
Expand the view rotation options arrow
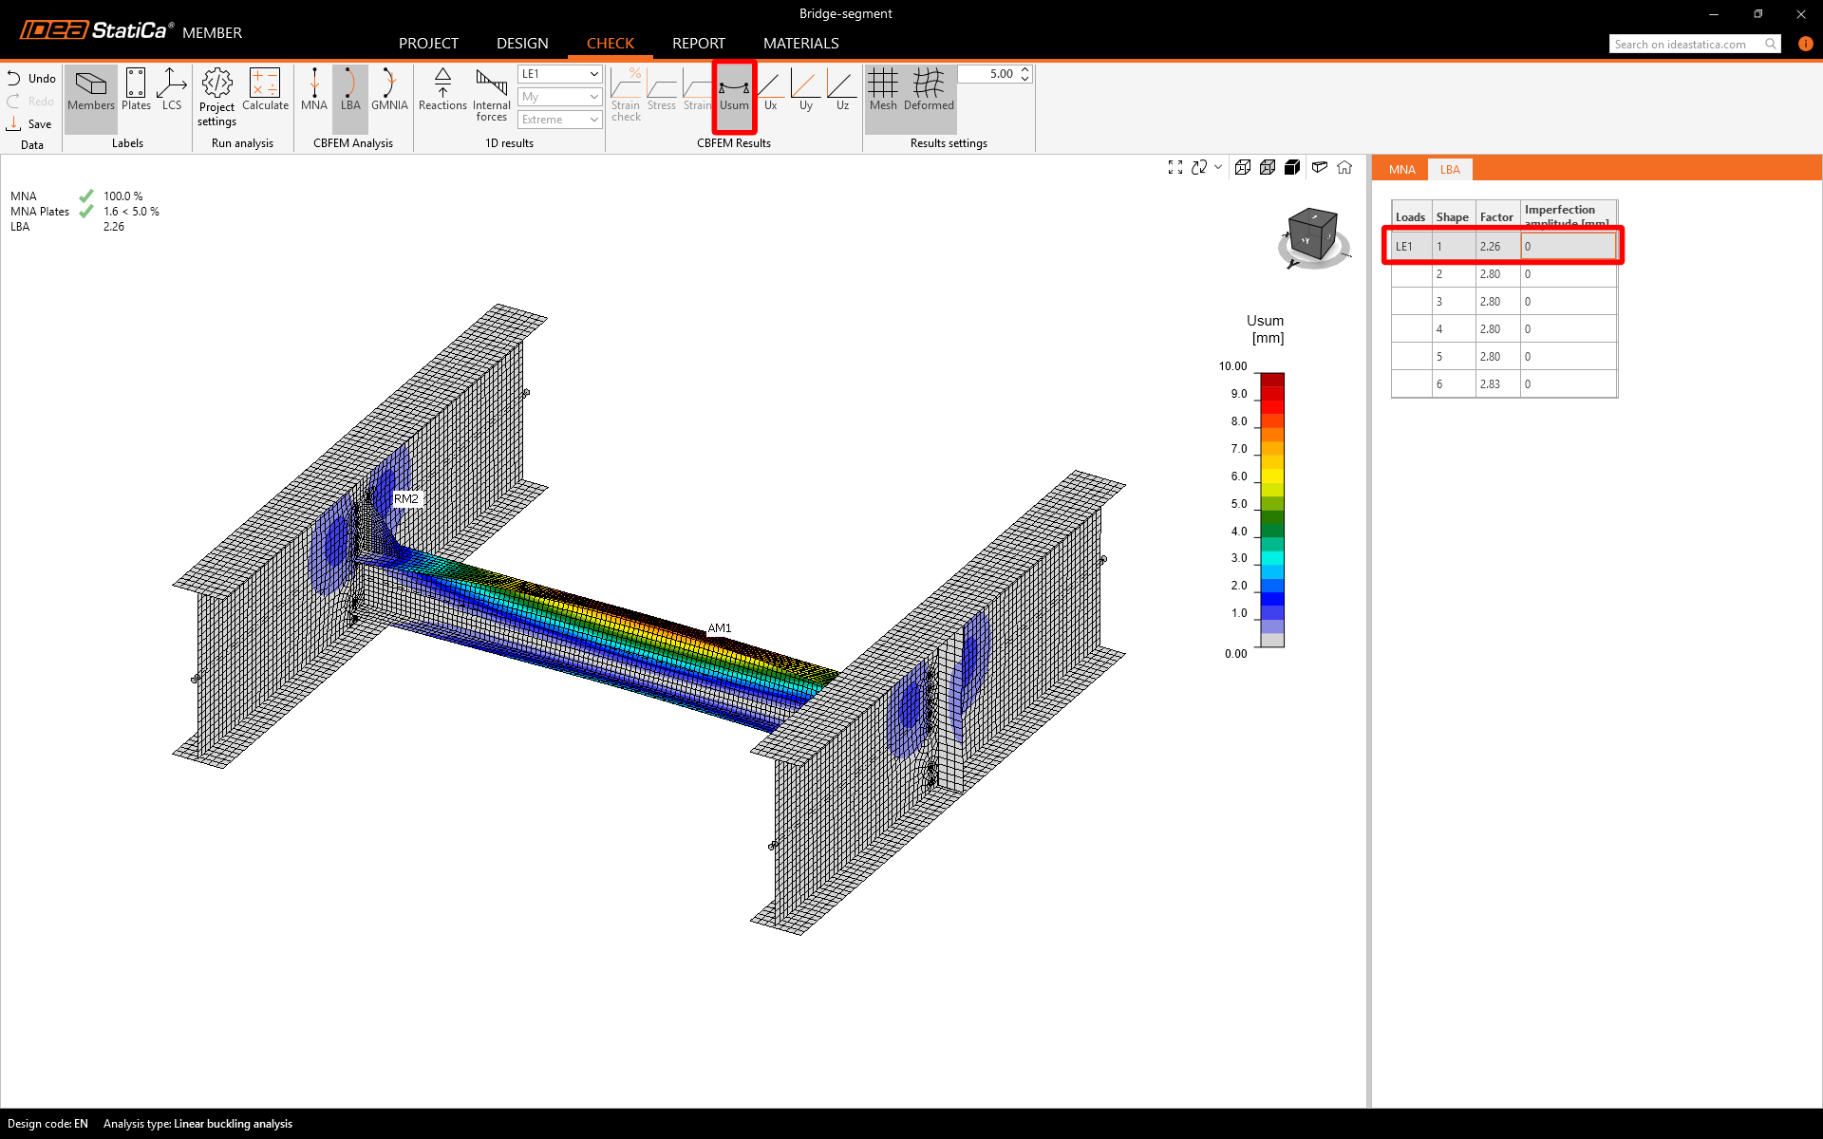[x=1218, y=167]
